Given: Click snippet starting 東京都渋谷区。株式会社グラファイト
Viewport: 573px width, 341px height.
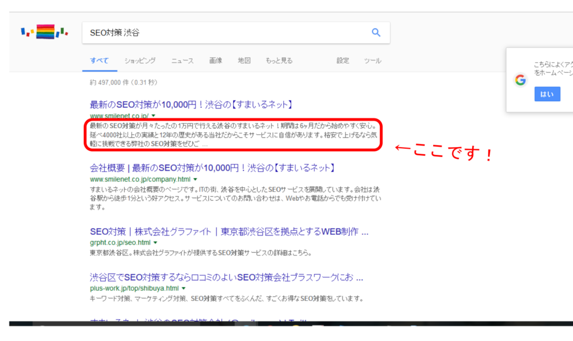Looking at the screenshot, I should [201, 253].
